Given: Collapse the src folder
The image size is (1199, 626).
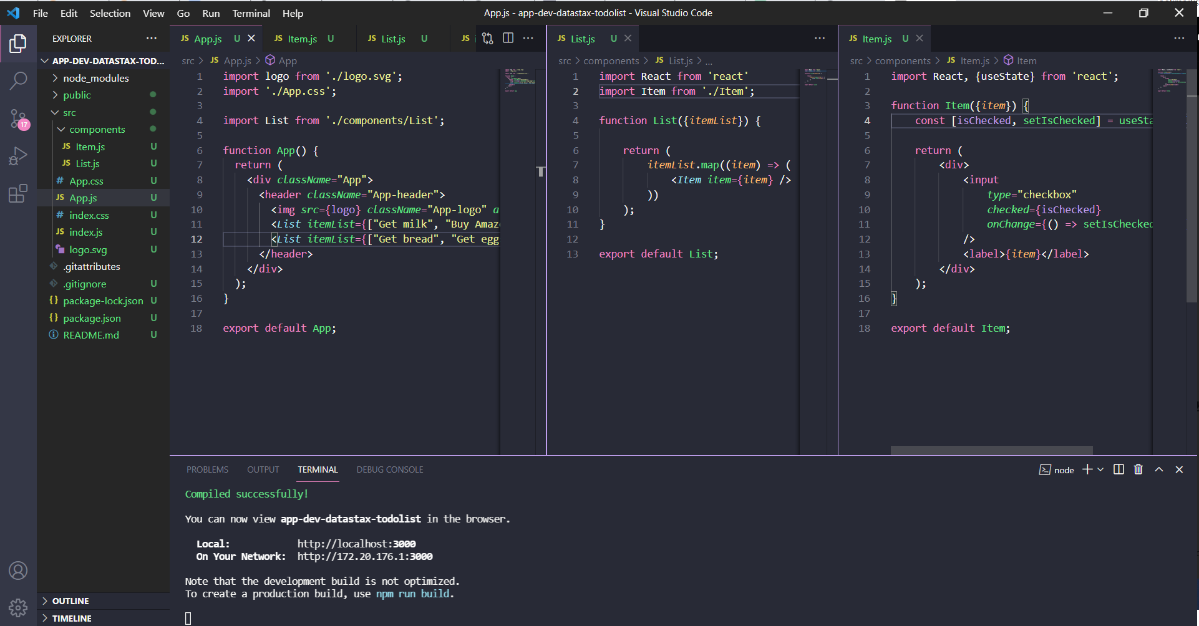Looking at the screenshot, I should click(104, 112).
